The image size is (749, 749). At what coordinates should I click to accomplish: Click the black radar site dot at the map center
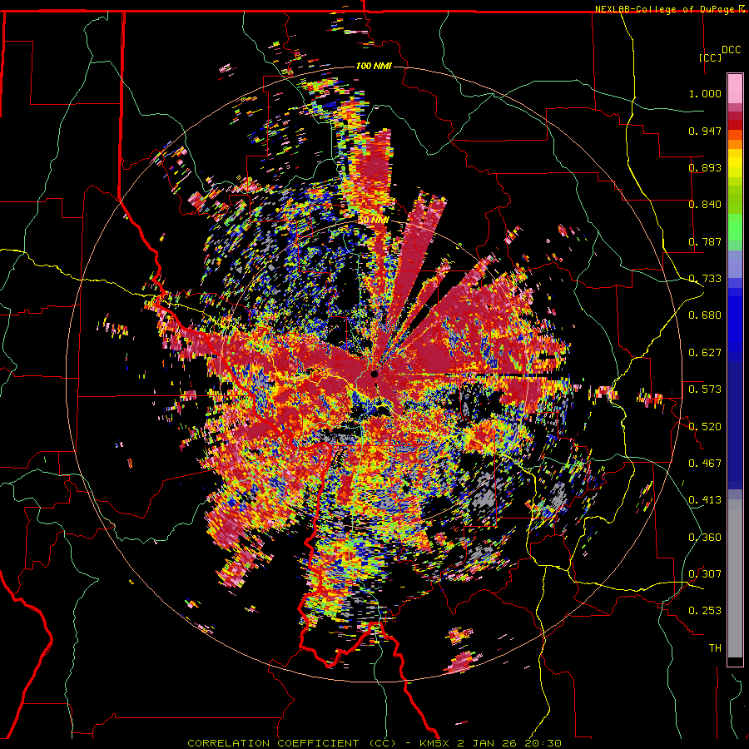374,374
